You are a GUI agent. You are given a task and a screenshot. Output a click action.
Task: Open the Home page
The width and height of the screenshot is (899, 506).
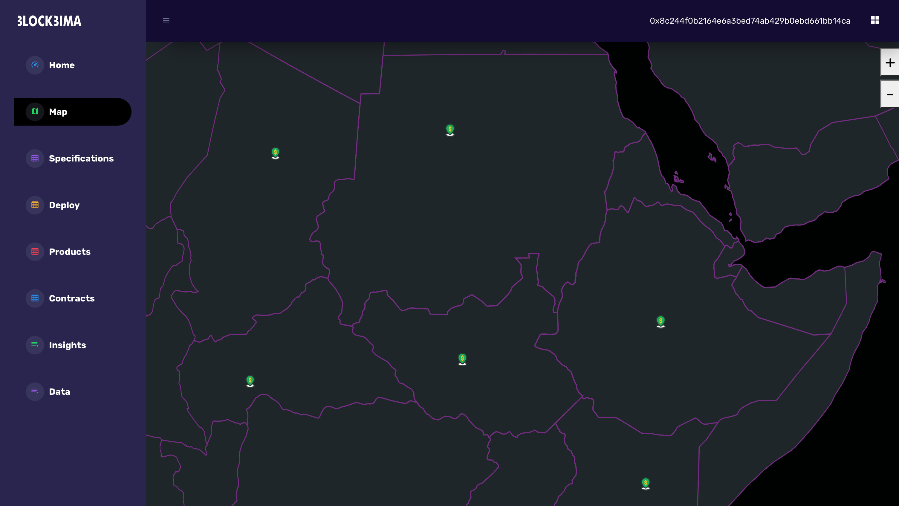tap(62, 65)
